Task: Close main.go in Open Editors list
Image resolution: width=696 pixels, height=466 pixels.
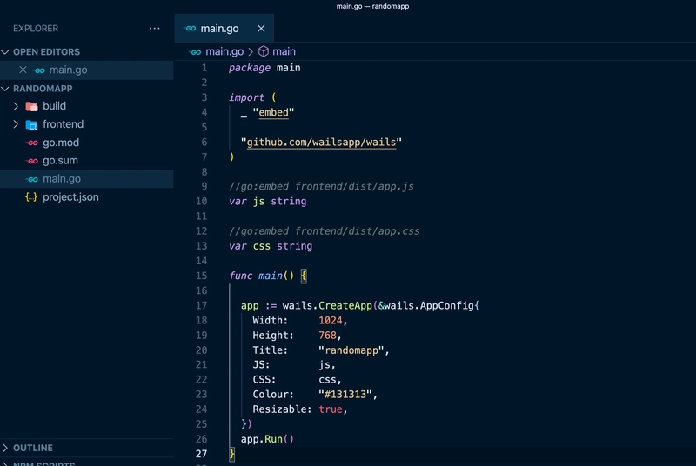Action: tap(23, 70)
